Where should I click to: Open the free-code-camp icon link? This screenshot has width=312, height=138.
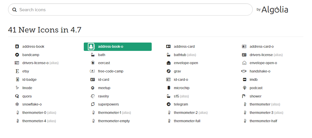(111, 71)
